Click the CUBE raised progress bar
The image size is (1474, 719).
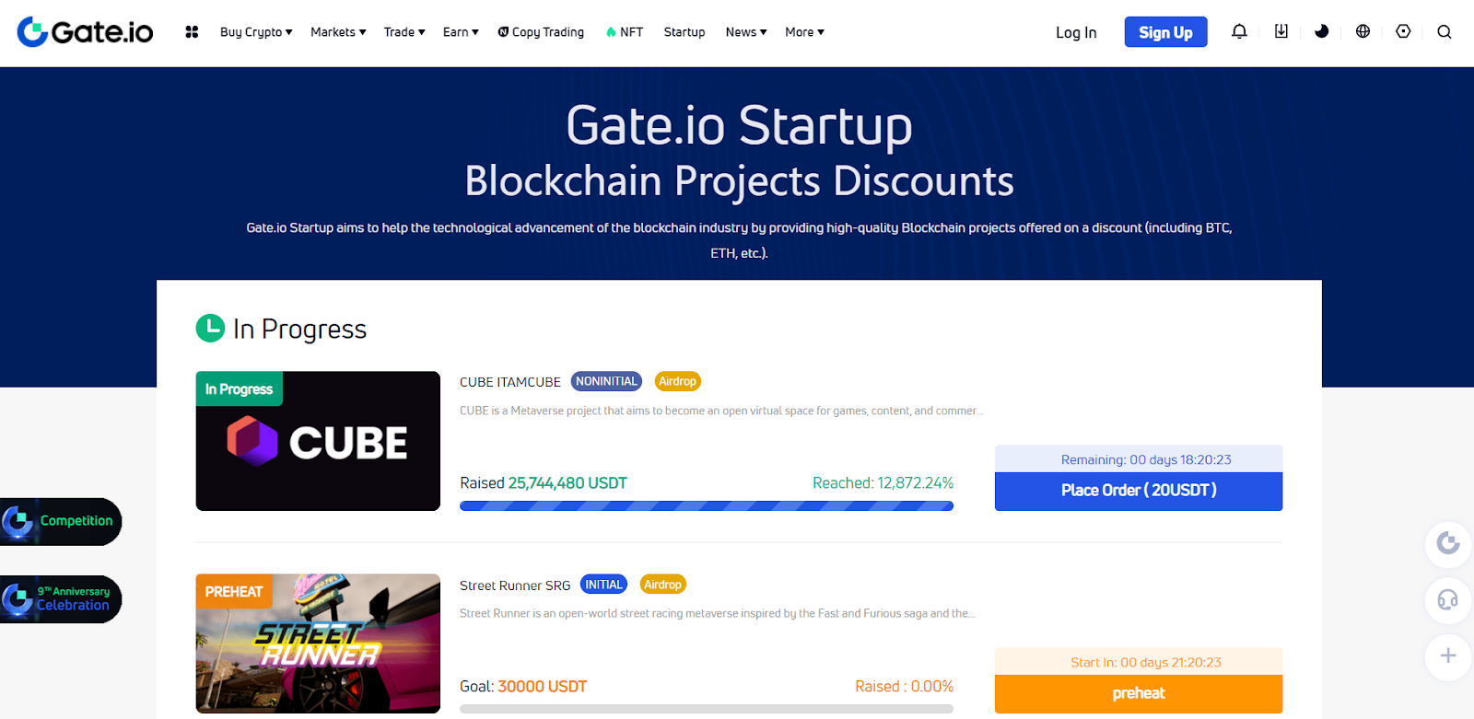706,505
